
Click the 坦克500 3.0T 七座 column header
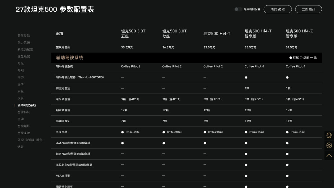pyautogui.click(x=174, y=33)
